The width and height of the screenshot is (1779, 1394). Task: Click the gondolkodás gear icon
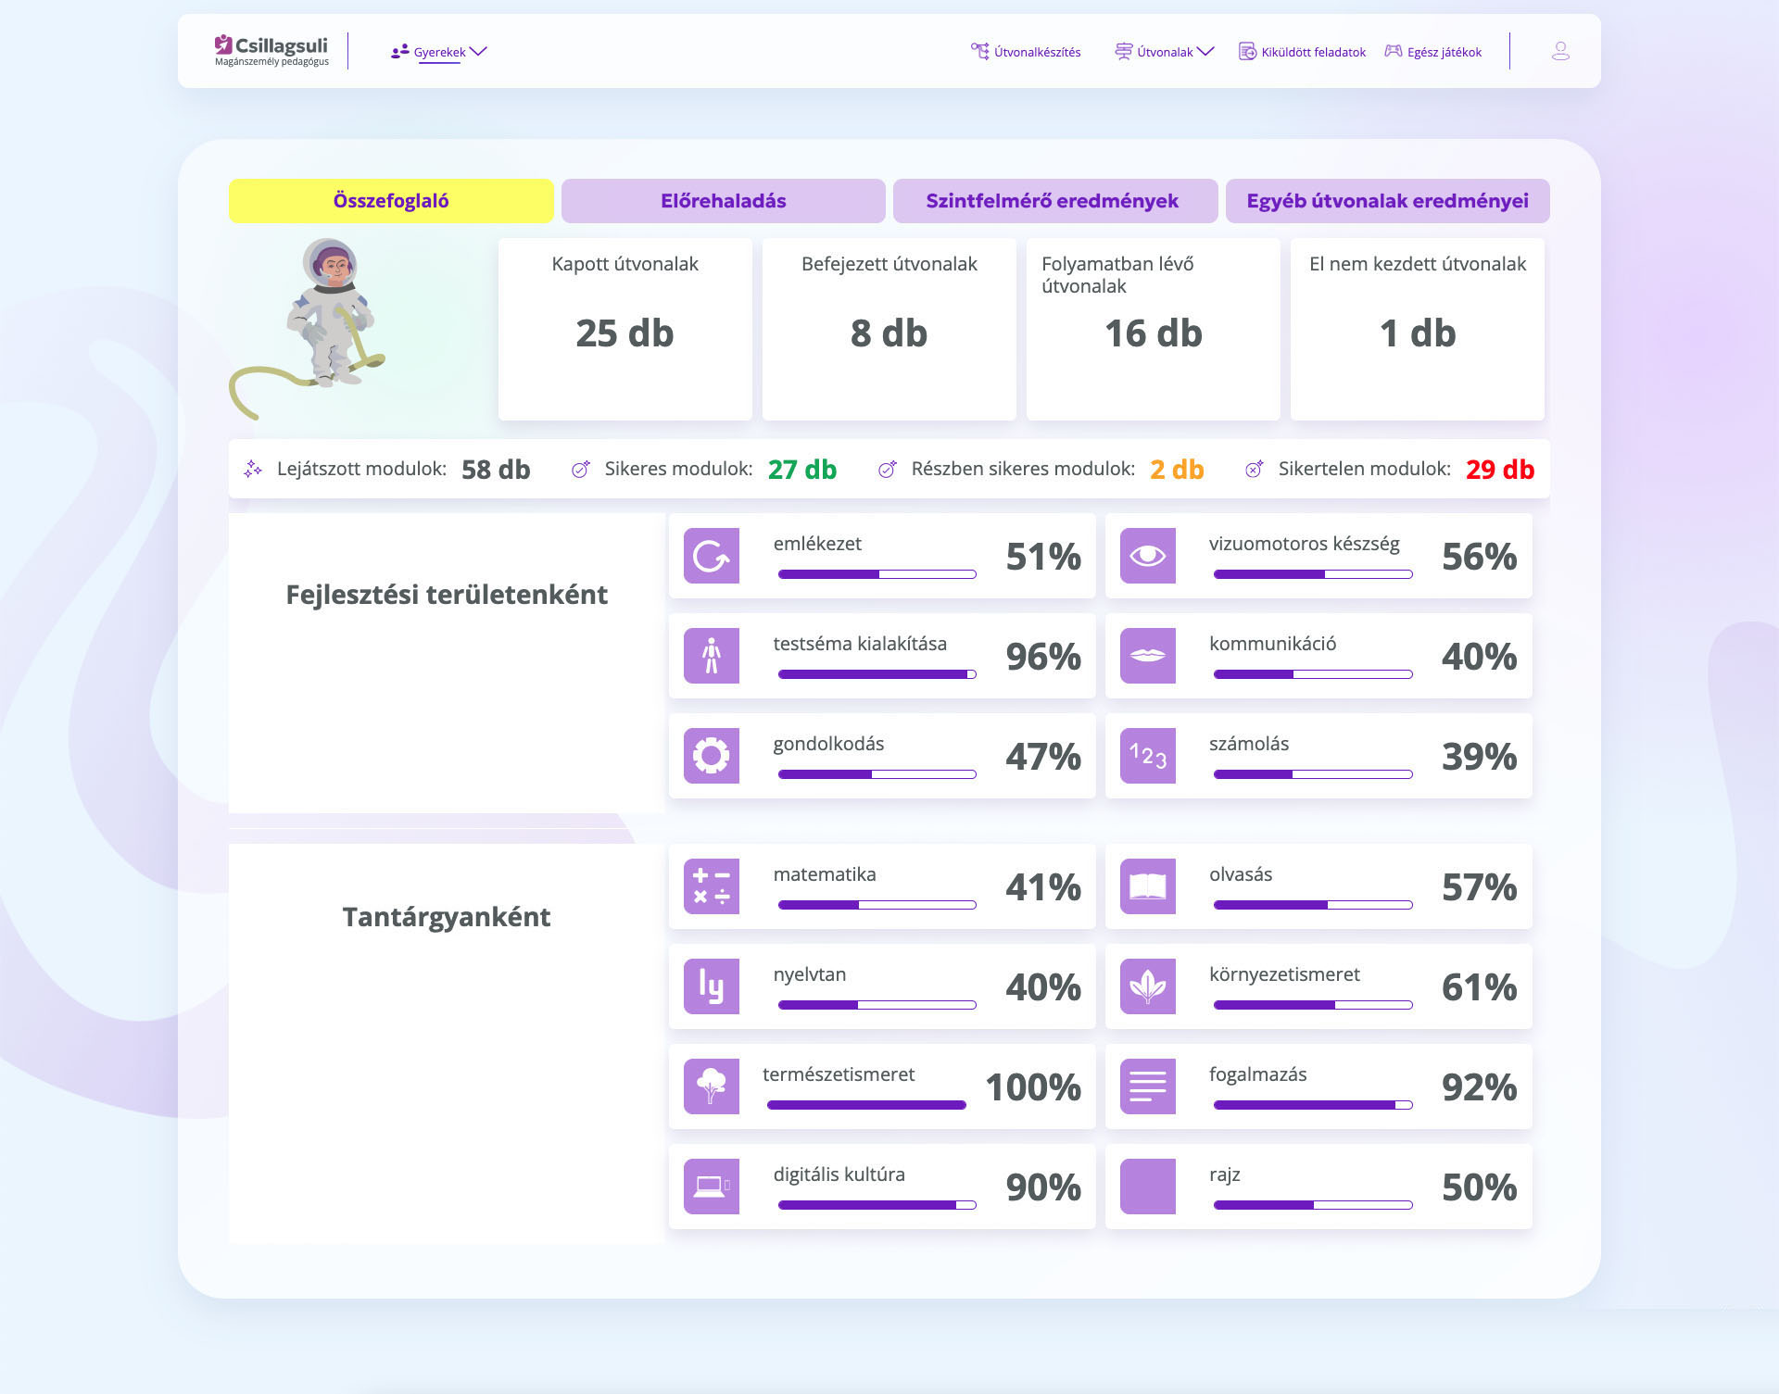point(711,756)
